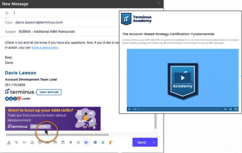Open the LinkedIn icon in signature
Image resolution: width=242 pixels, height=153 pixels.
click(11, 98)
